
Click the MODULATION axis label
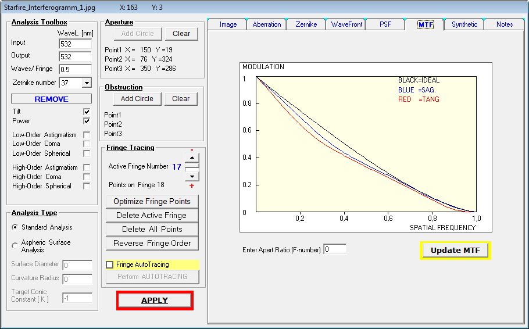[263, 67]
